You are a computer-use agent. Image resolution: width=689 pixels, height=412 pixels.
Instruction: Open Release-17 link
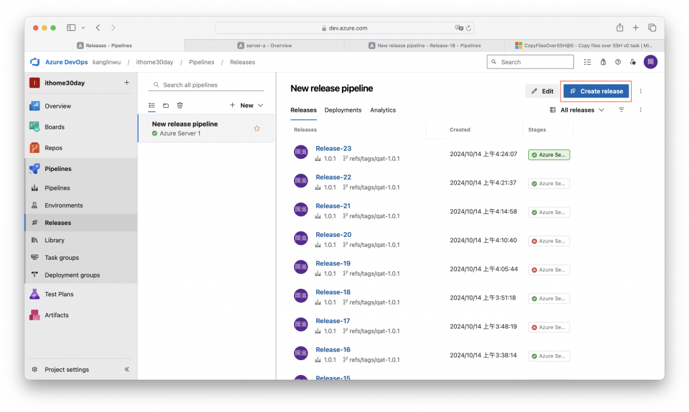(332, 321)
